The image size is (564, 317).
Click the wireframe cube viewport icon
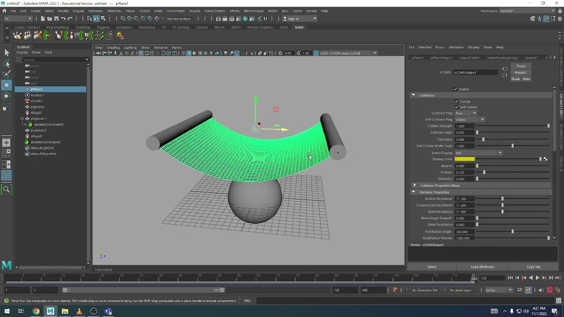point(183,53)
